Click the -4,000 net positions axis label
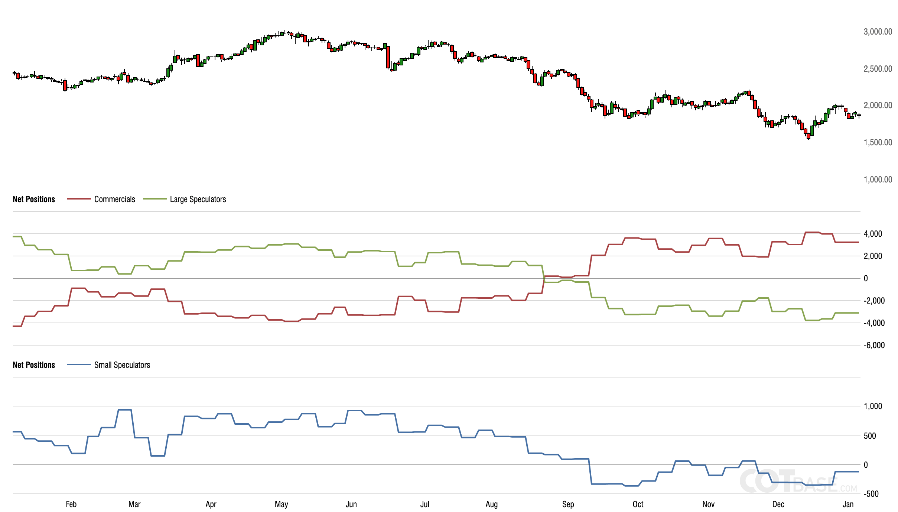 click(x=874, y=323)
